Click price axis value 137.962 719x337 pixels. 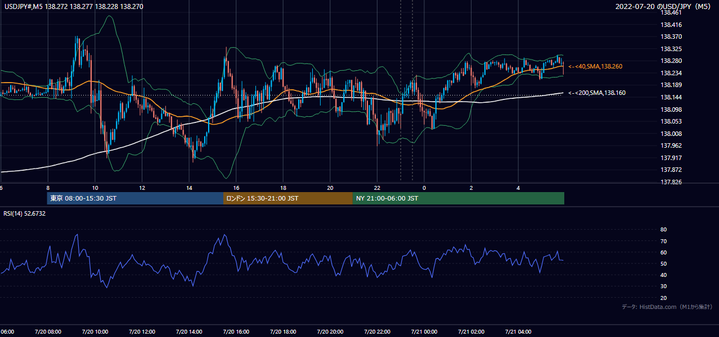(672, 145)
